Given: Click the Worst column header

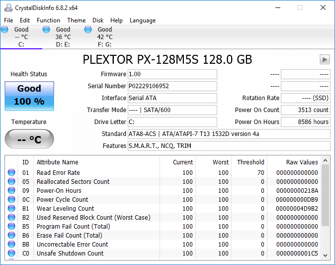Looking at the screenshot, I should [213, 162].
